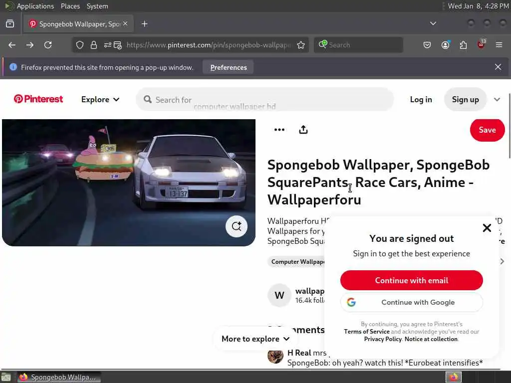Click the Sign up button
The image size is (511, 383).
(x=465, y=99)
